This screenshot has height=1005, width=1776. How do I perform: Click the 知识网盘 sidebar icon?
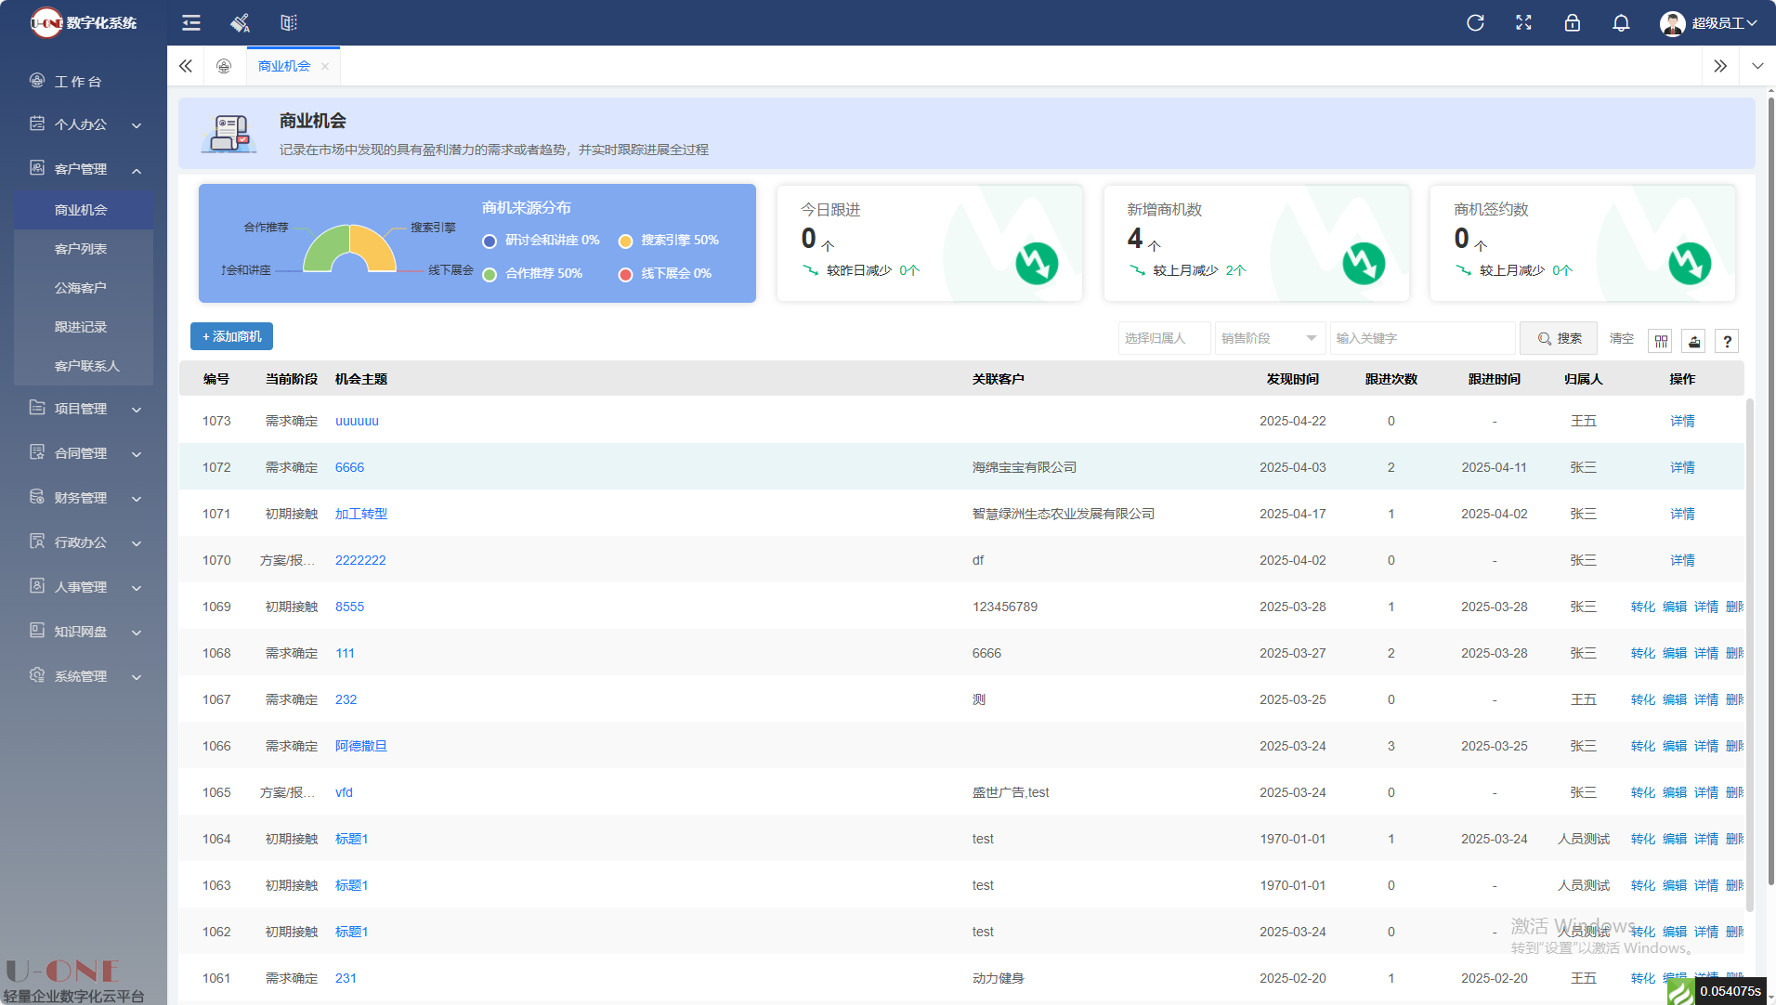pos(37,631)
